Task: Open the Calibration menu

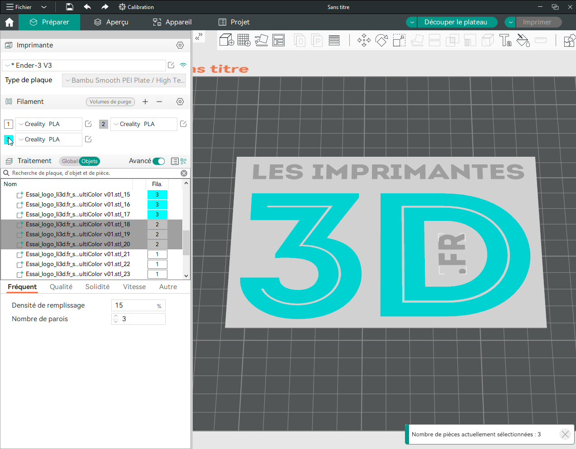Action: click(x=136, y=7)
